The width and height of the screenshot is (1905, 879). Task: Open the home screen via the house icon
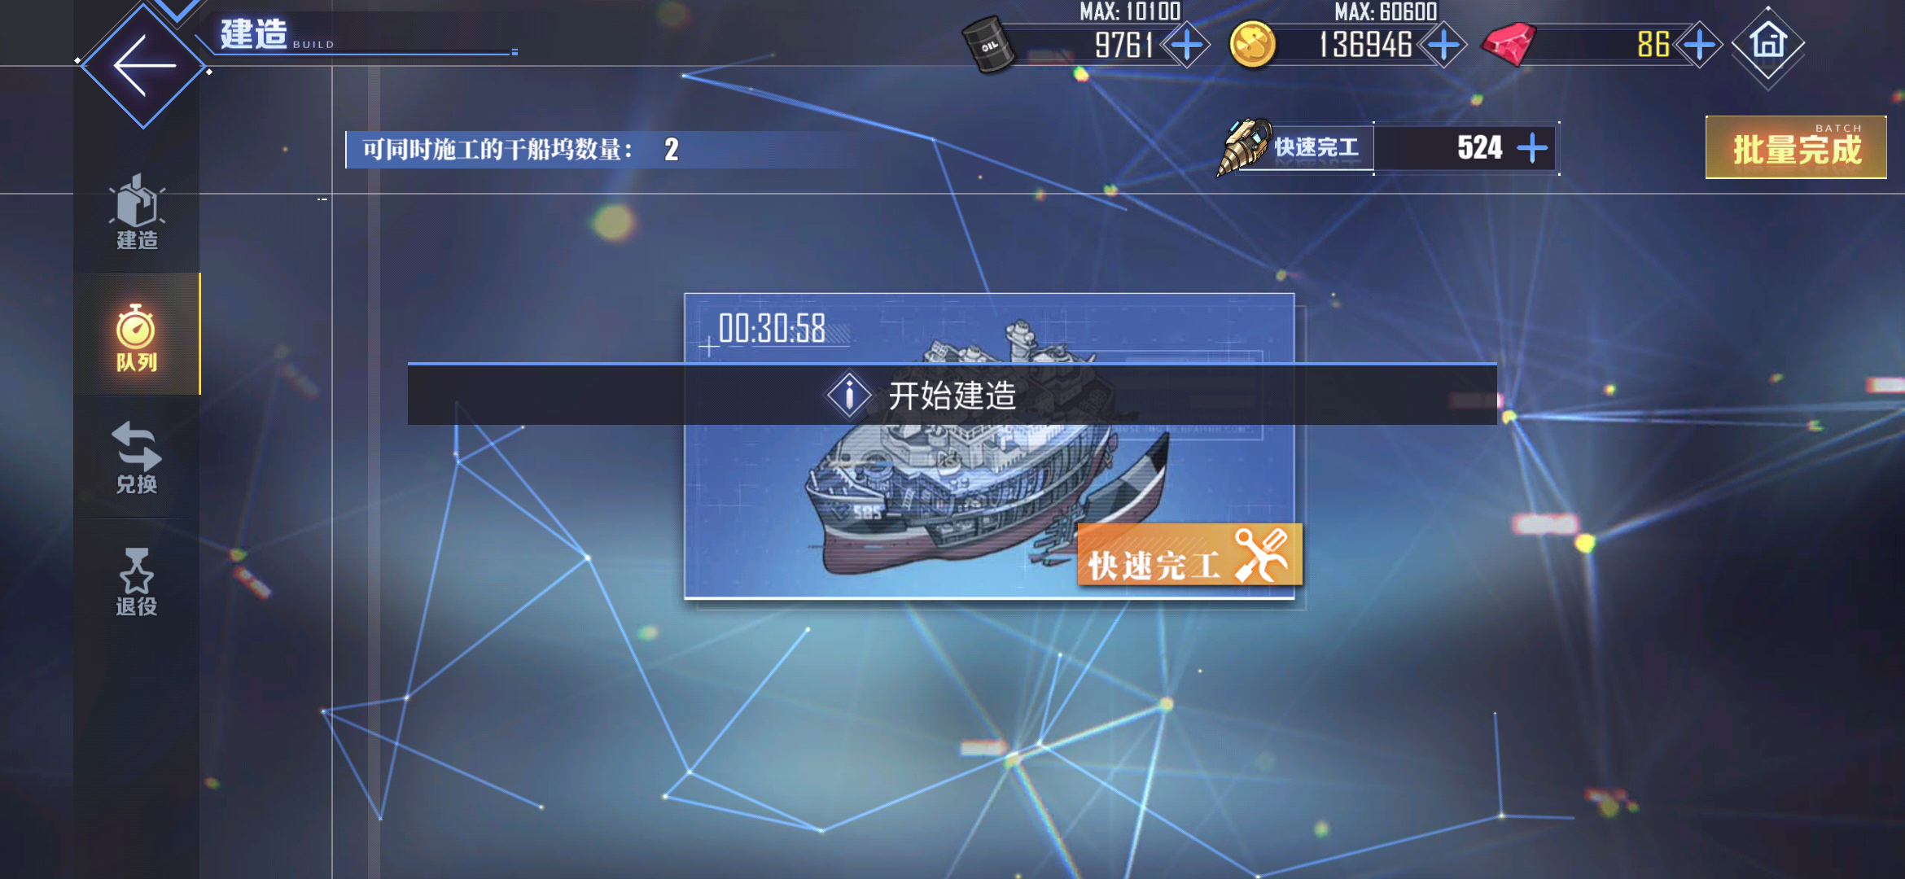pos(1768,43)
